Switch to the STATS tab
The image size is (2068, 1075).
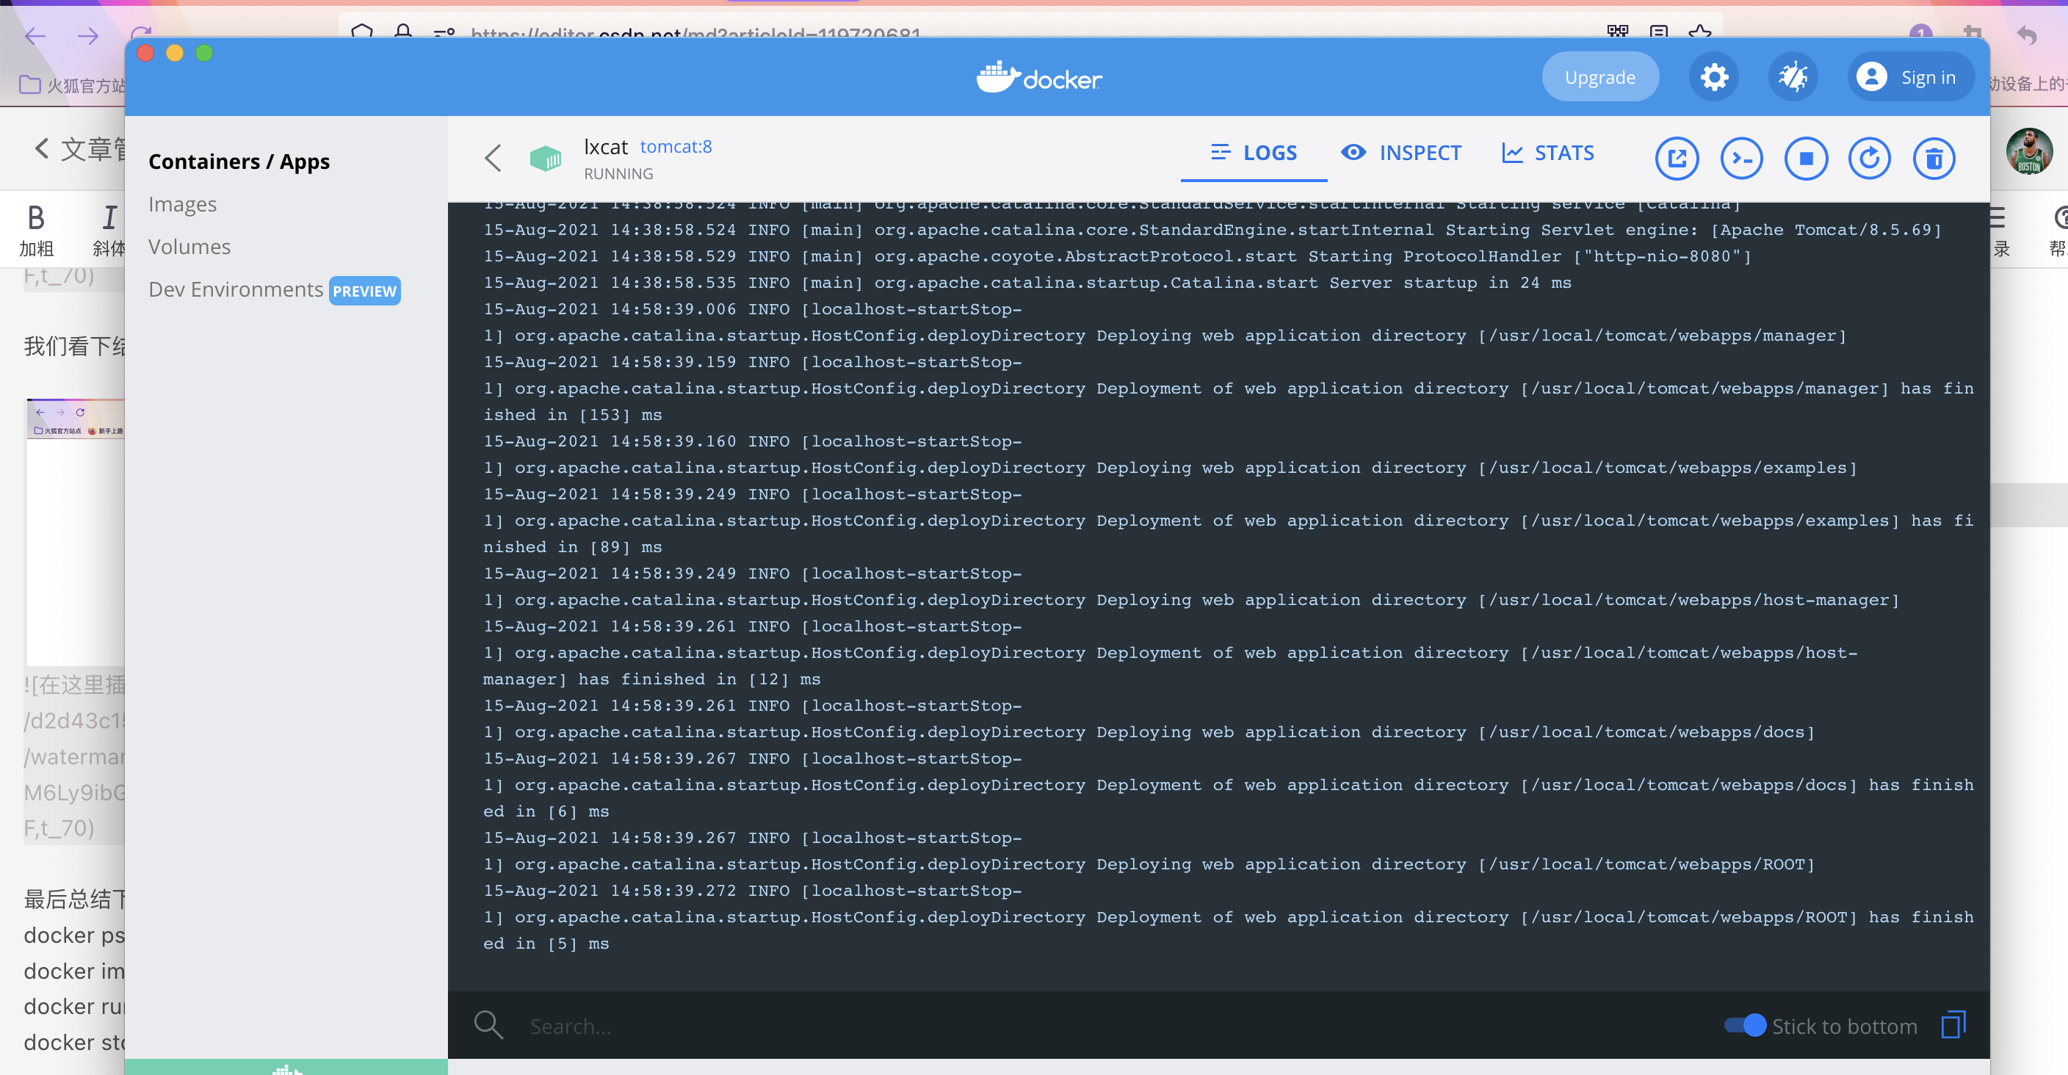1548,153
